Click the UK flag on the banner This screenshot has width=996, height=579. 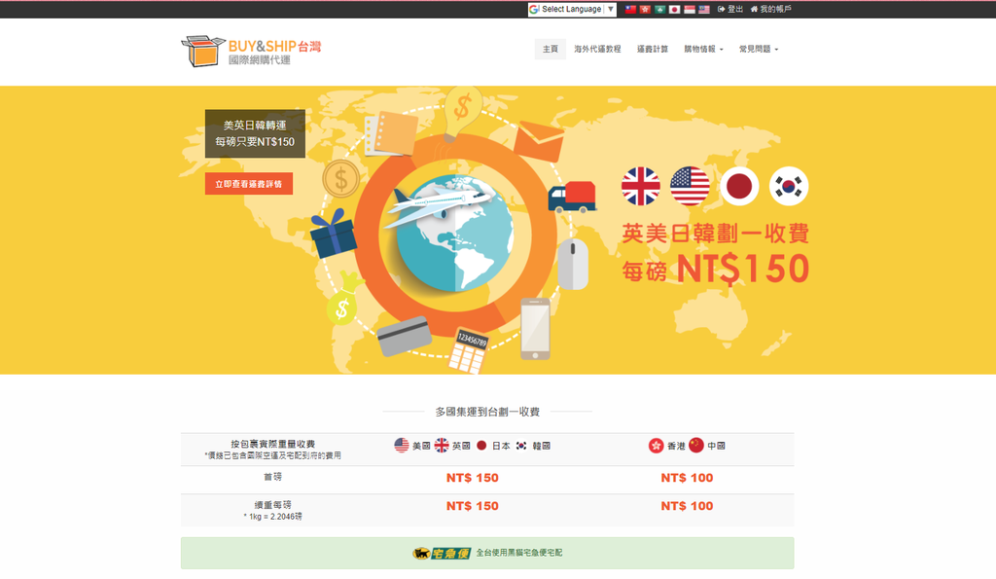point(641,186)
